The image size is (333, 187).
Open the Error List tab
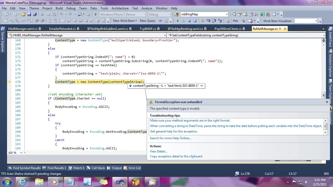click(x=132, y=168)
